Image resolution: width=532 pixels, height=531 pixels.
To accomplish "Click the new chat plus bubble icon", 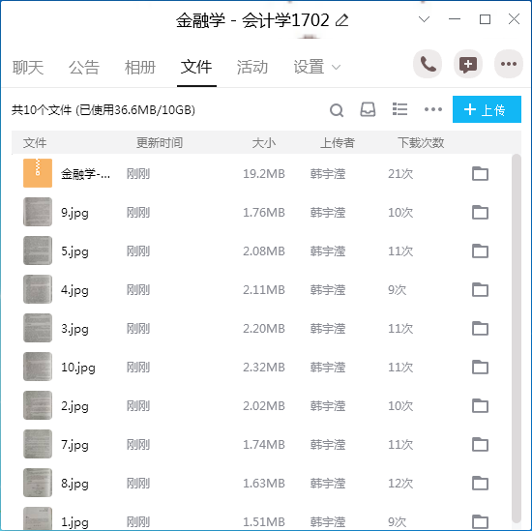I will pyautogui.click(x=468, y=64).
